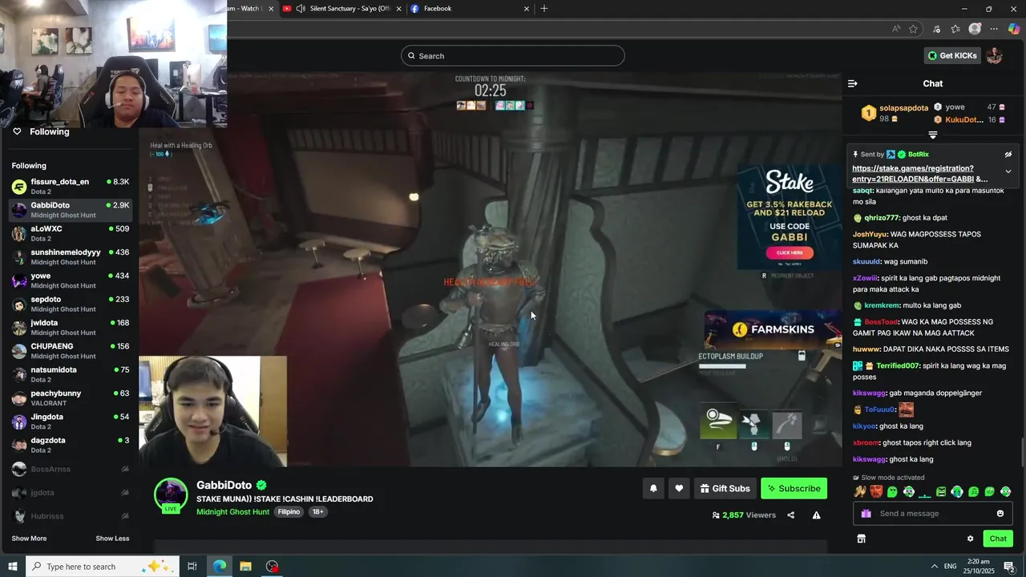This screenshot has height=577, width=1026.
Task: Insert the clapping hands emote
Action: (860, 491)
